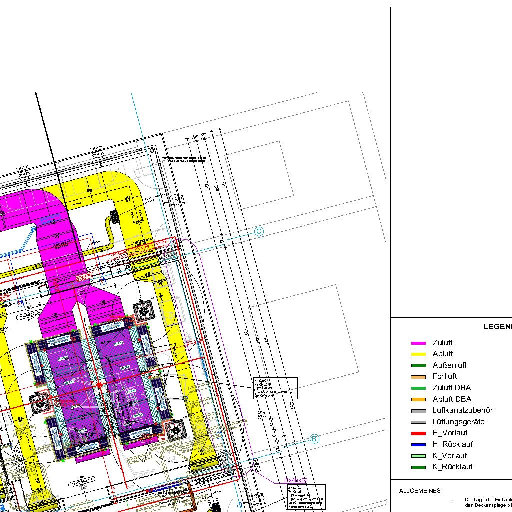Select the H_Vorlauf legend label
512x512 pixels.
(x=450, y=433)
